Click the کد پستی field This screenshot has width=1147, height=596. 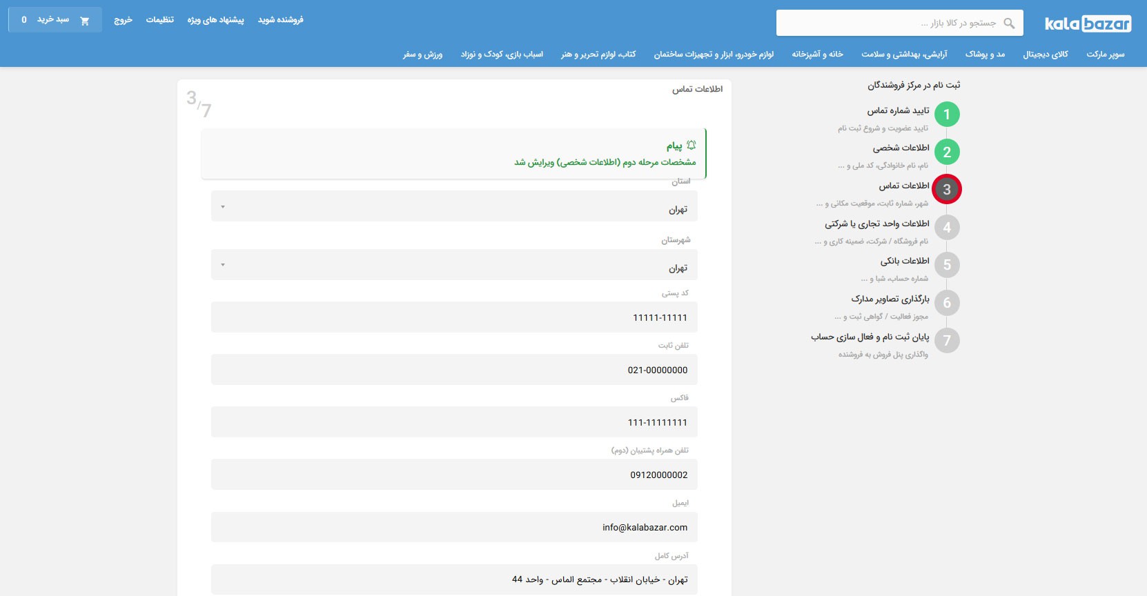point(454,317)
